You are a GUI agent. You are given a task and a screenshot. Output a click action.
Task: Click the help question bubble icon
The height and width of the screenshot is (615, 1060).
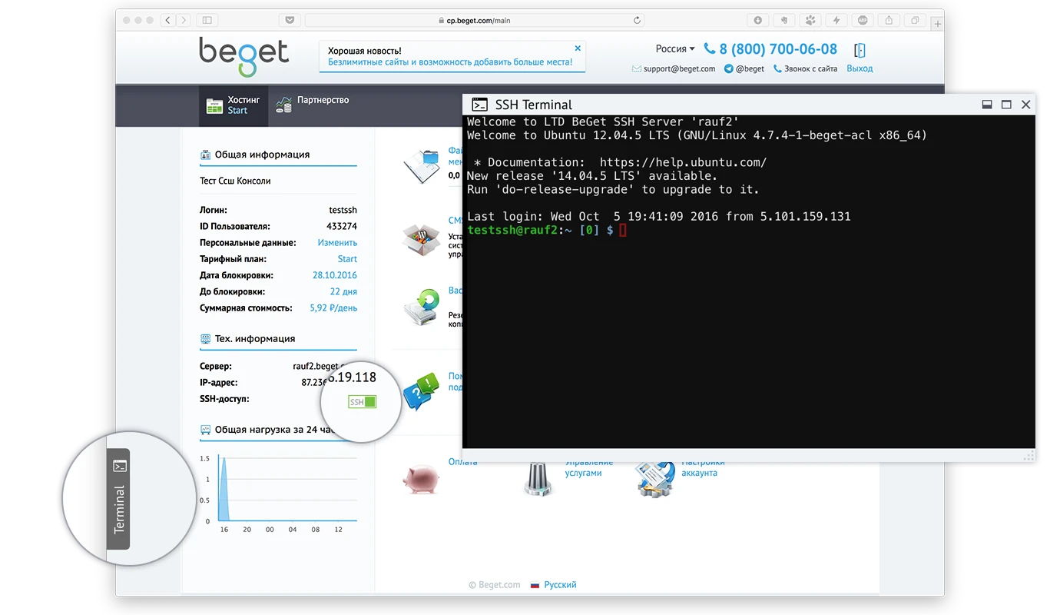click(x=421, y=390)
